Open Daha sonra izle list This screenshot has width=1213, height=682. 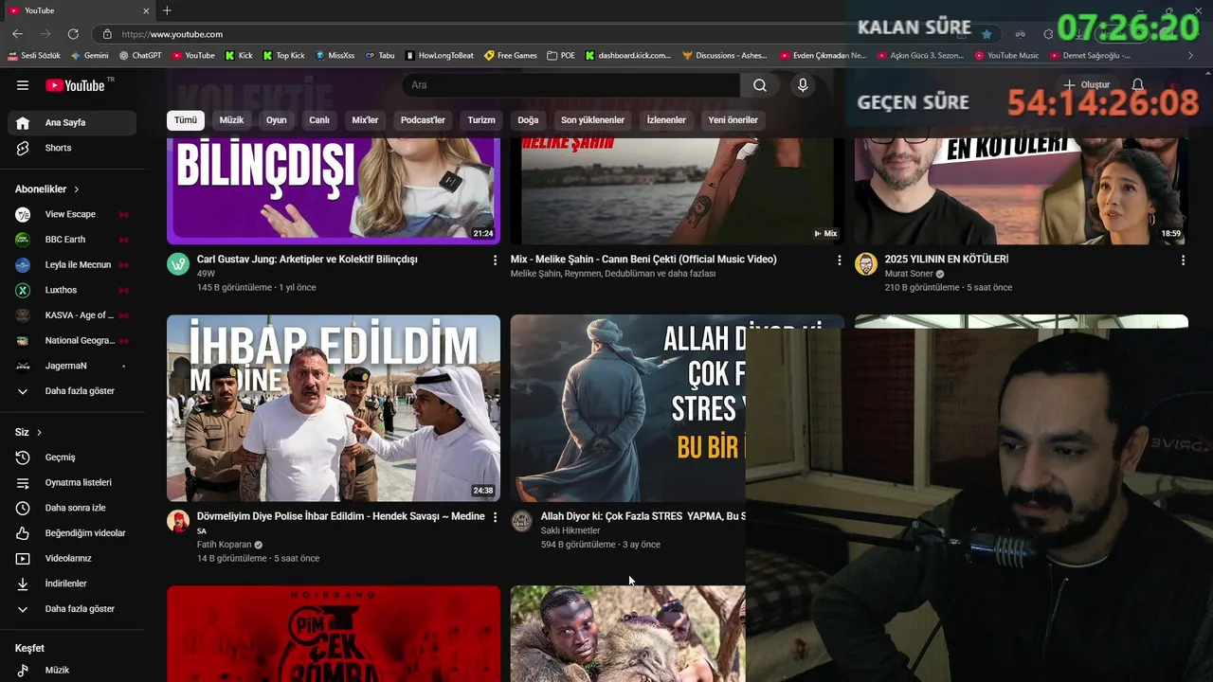[x=72, y=508]
